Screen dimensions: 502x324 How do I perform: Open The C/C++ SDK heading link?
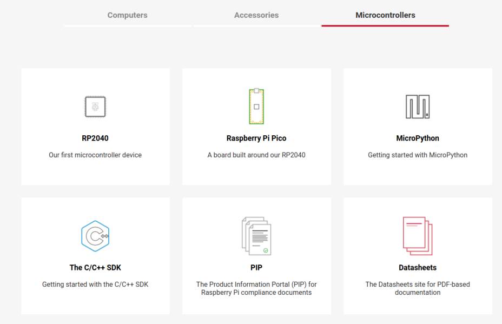tap(95, 268)
